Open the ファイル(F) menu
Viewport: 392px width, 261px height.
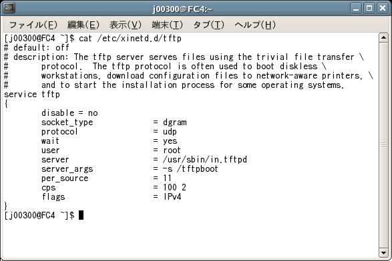point(33,25)
